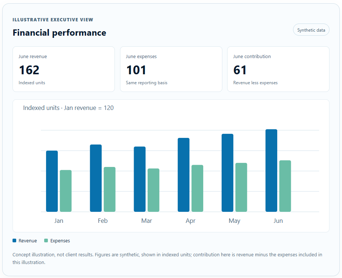
Task: Click the Expenses legend label
Action: click(x=60, y=241)
